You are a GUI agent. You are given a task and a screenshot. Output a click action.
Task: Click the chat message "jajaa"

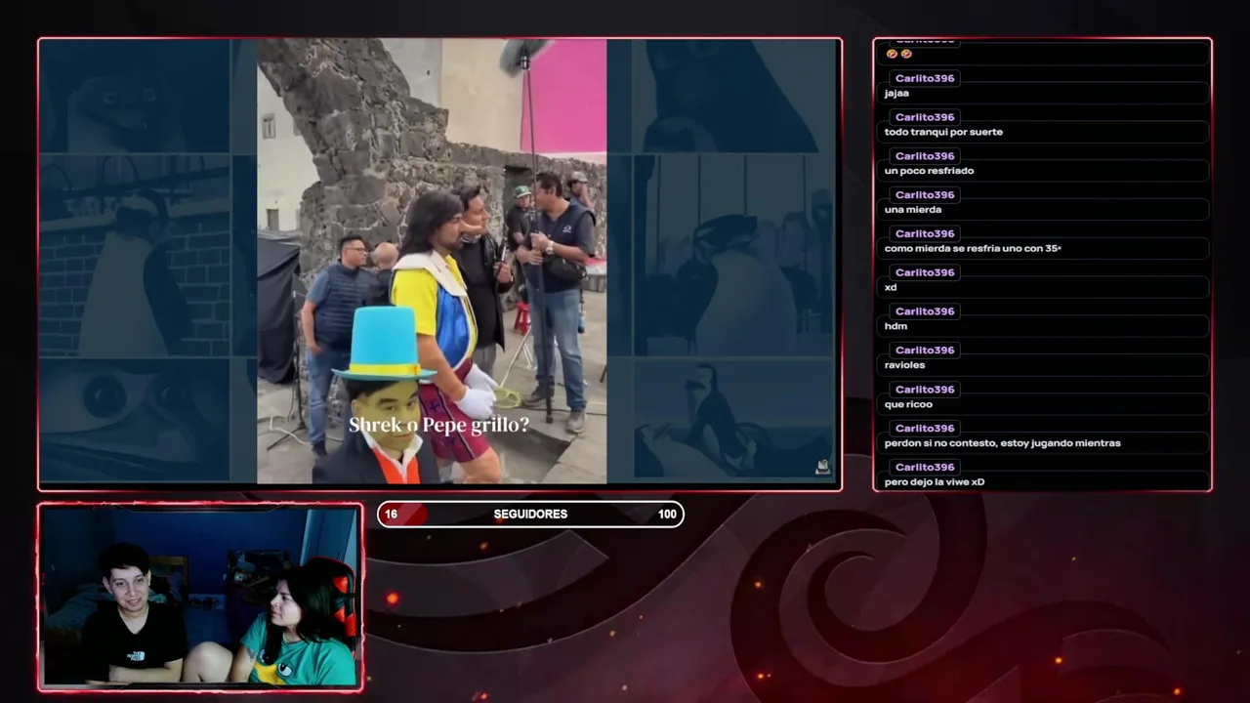tap(896, 94)
